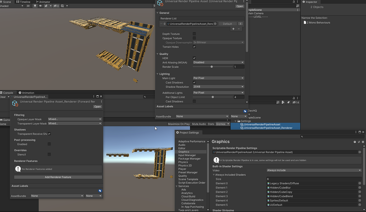
Task: Open the Main Light Per Pixel dropdown
Action: [218, 78]
